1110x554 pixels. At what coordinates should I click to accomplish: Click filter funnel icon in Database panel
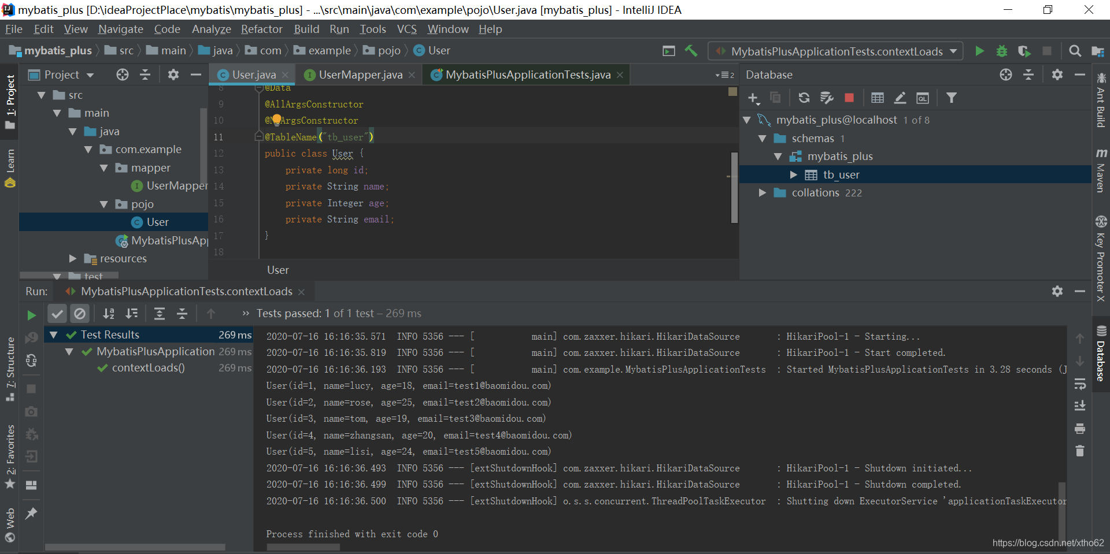pyautogui.click(x=951, y=98)
